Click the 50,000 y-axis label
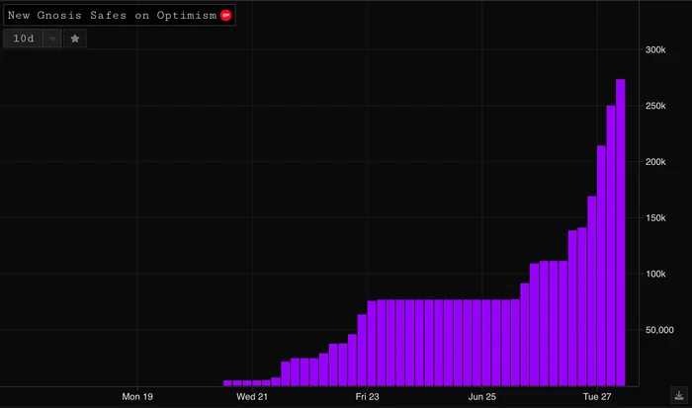 [x=659, y=330]
